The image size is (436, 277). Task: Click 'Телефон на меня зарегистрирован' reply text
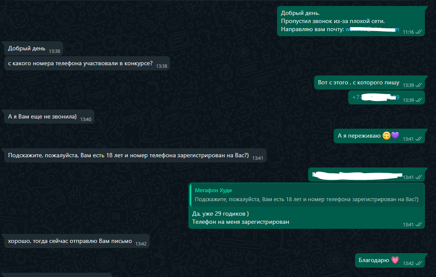tap(240, 222)
